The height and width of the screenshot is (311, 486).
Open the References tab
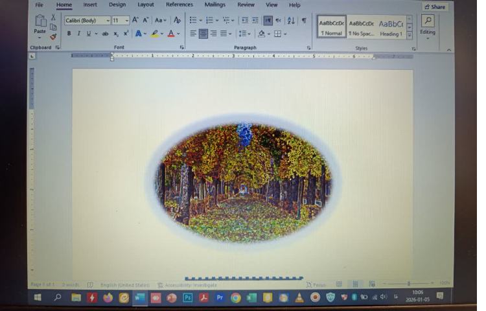click(x=179, y=5)
